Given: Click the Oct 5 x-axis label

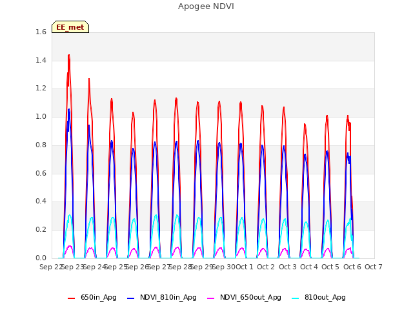Looking at the screenshot, I should [330, 267].
